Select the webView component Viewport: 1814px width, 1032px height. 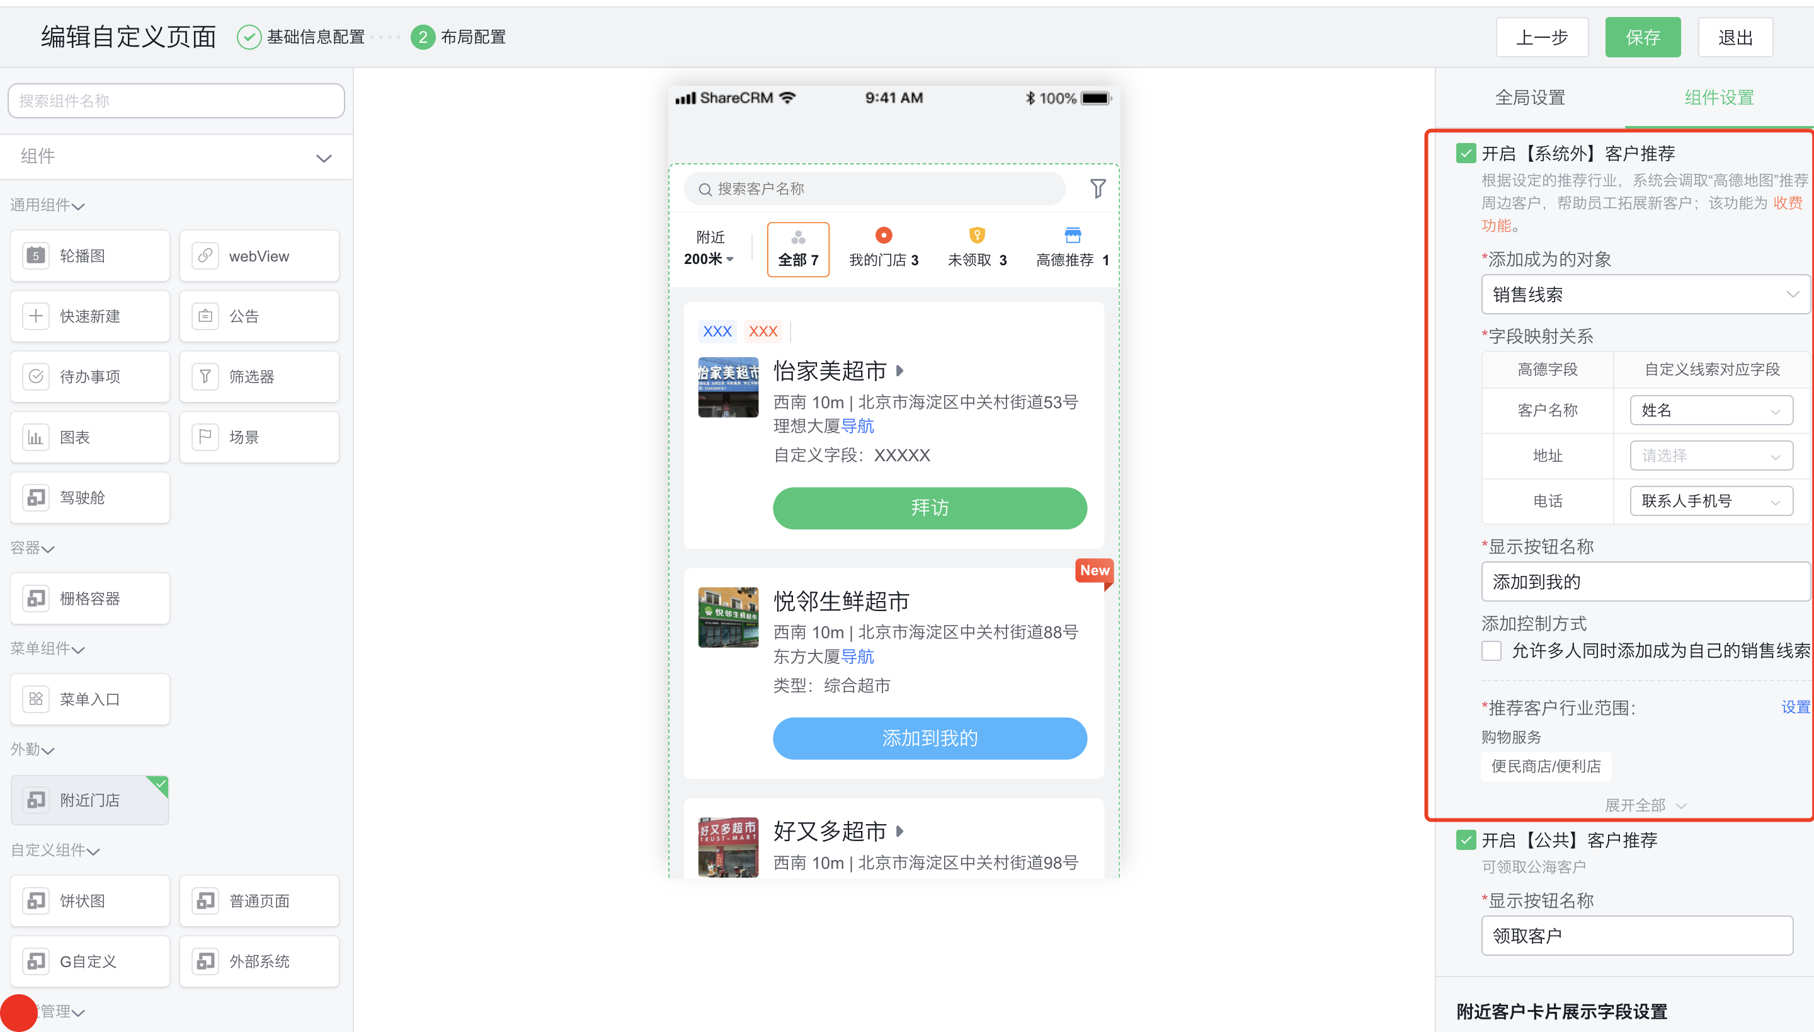coord(260,255)
